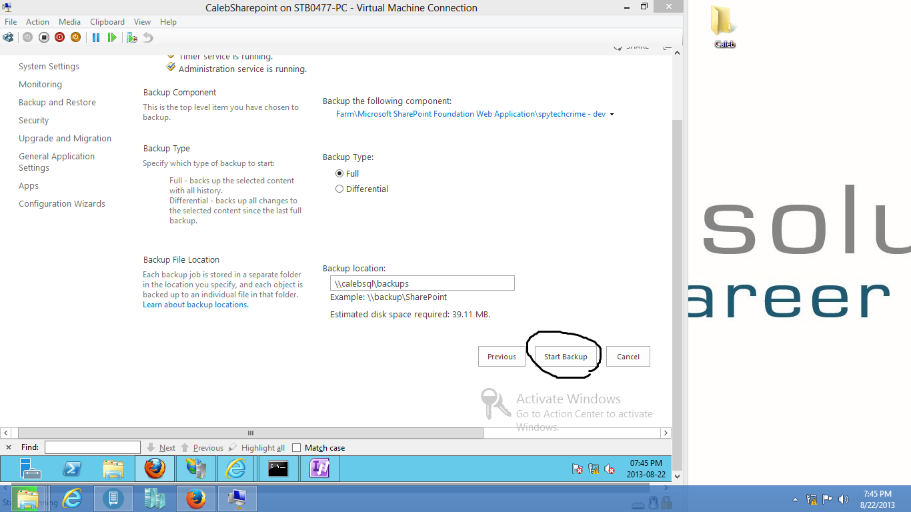Click the red Shut Down VM icon

point(60,37)
